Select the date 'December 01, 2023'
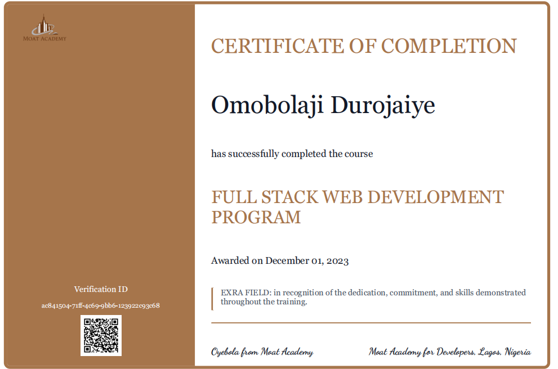Image resolution: width=558 pixels, height=369 pixels. point(307,261)
